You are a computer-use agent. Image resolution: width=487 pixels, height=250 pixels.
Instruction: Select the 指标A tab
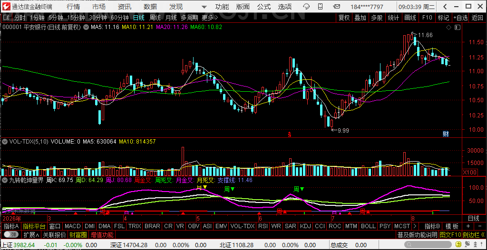11,226
